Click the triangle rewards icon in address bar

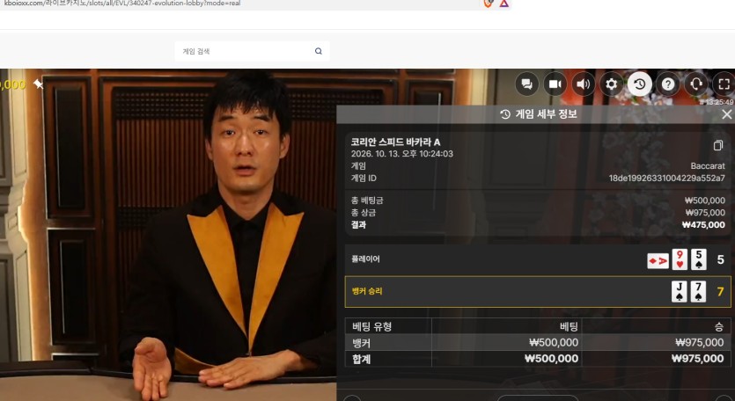504,4
